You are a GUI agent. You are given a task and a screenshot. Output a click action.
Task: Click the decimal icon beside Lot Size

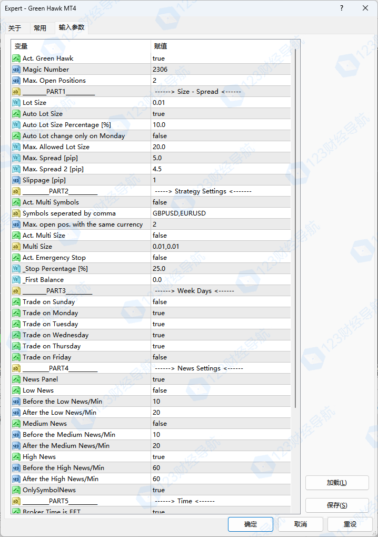tap(16, 103)
